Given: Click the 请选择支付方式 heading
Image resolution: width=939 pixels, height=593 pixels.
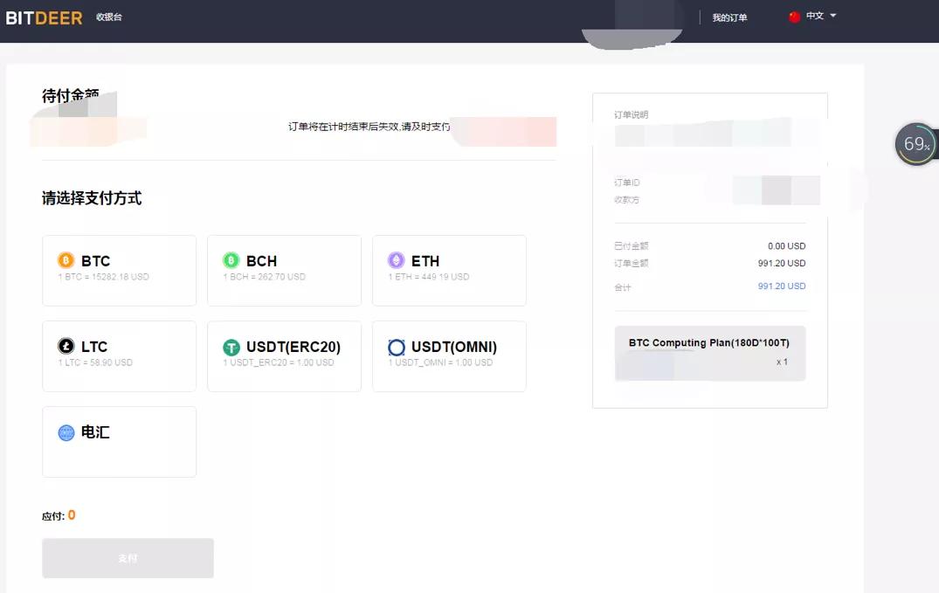Looking at the screenshot, I should pyautogui.click(x=92, y=198).
